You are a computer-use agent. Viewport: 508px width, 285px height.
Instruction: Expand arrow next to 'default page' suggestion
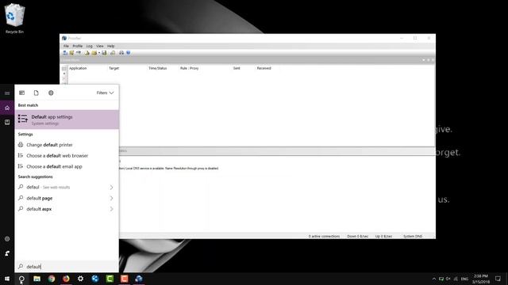pyautogui.click(x=111, y=198)
